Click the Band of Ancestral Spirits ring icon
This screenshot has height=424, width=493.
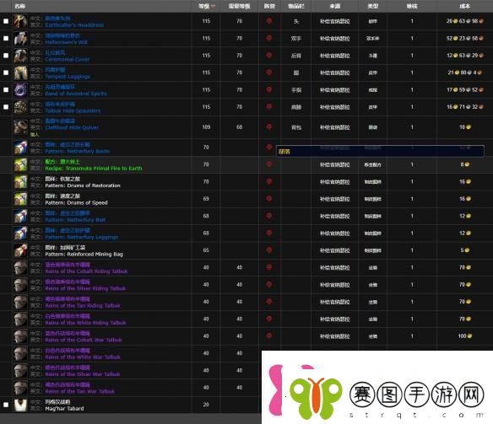(20, 89)
